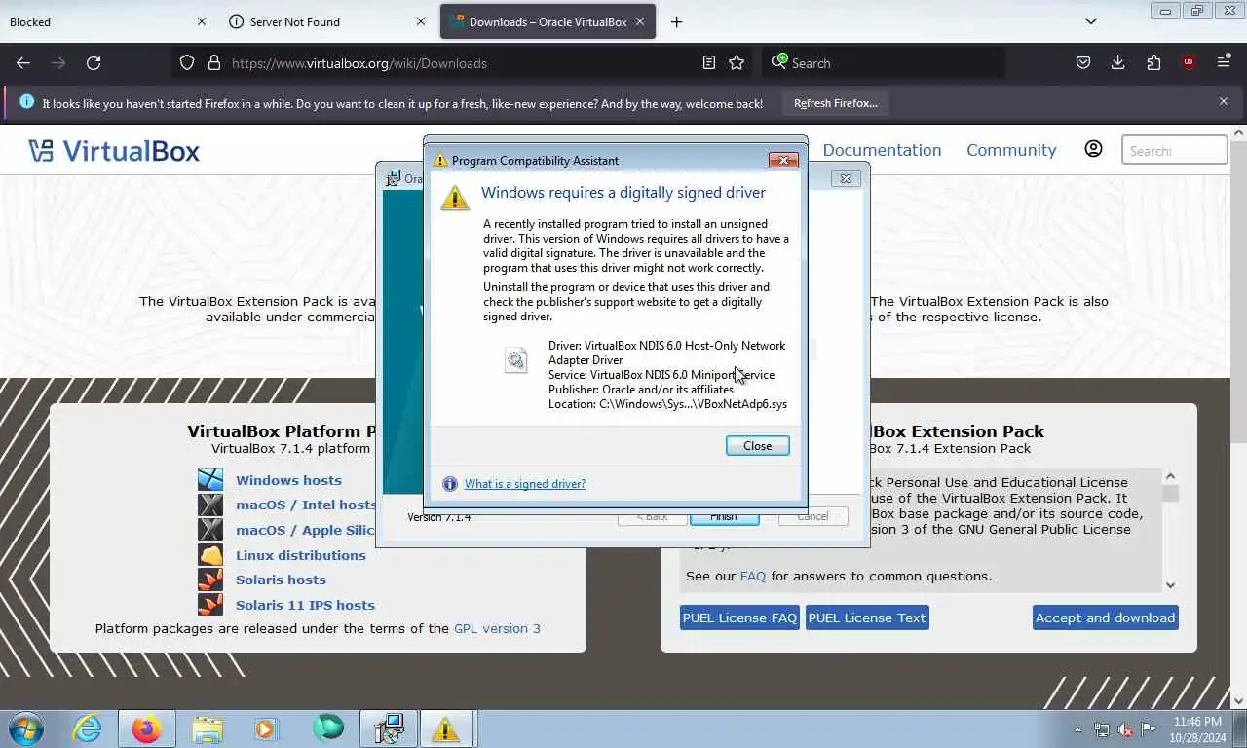Click the uBlock Origin toolbar icon

1188,62
